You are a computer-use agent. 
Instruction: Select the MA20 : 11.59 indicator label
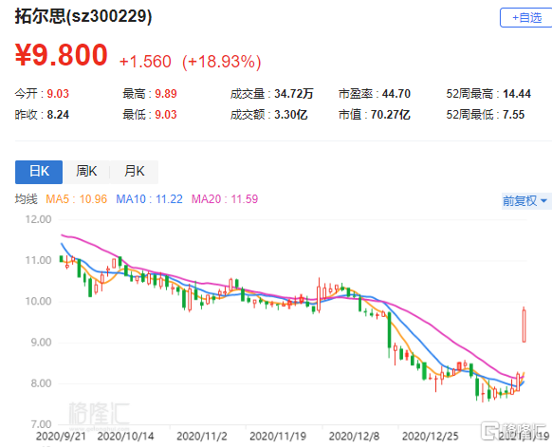point(225,199)
